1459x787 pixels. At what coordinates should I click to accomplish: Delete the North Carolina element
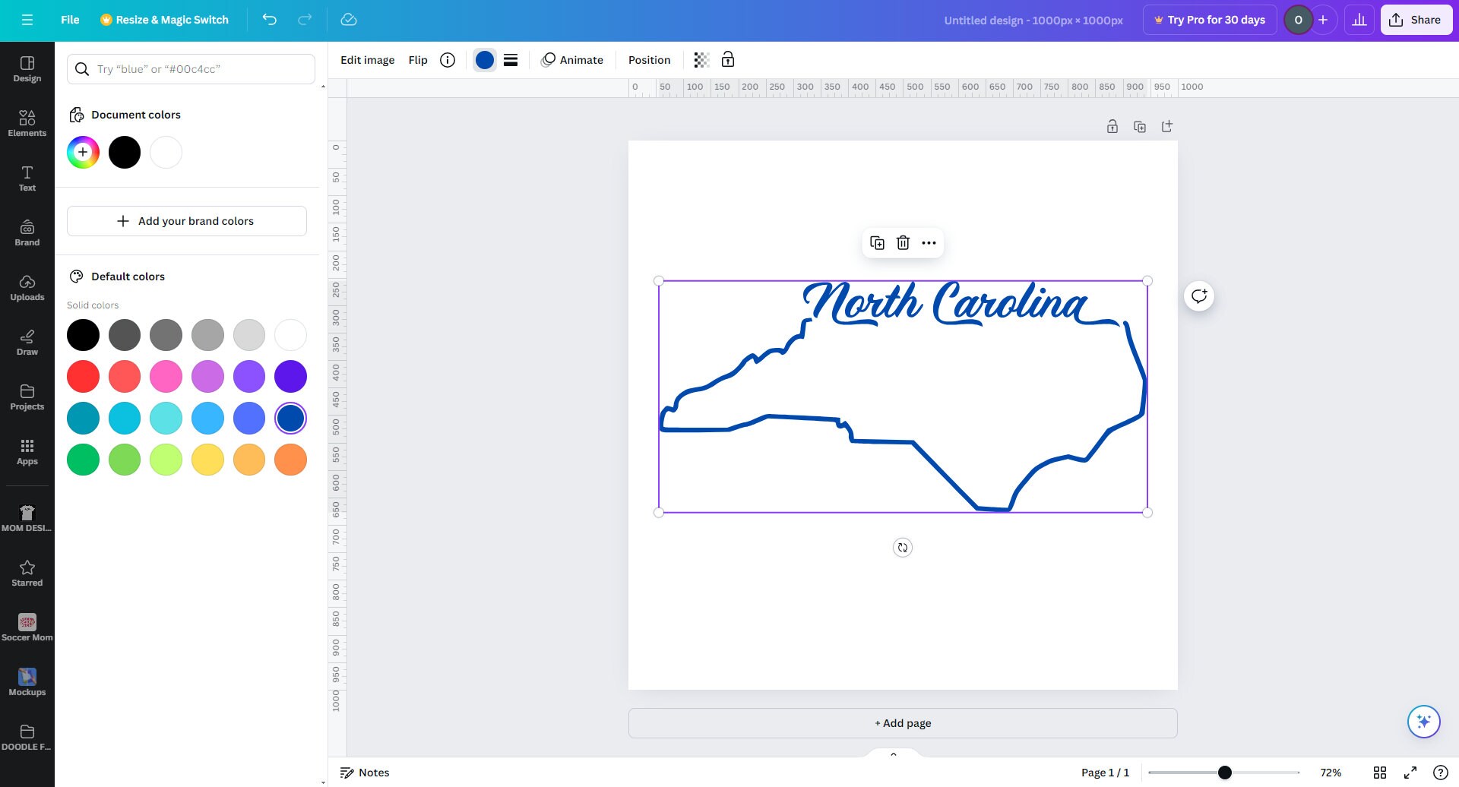[x=903, y=242]
